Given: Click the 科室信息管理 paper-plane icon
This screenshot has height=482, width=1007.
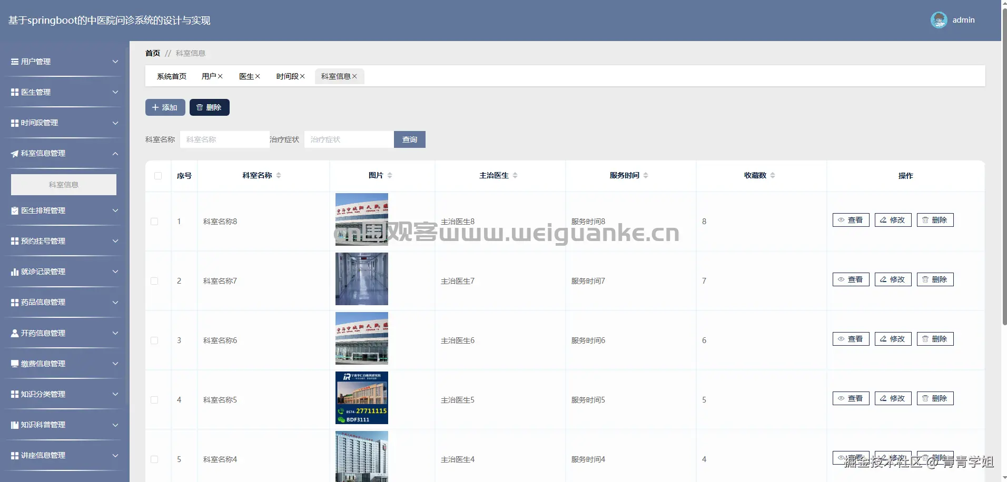Looking at the screenshot, I should [14, 153].
